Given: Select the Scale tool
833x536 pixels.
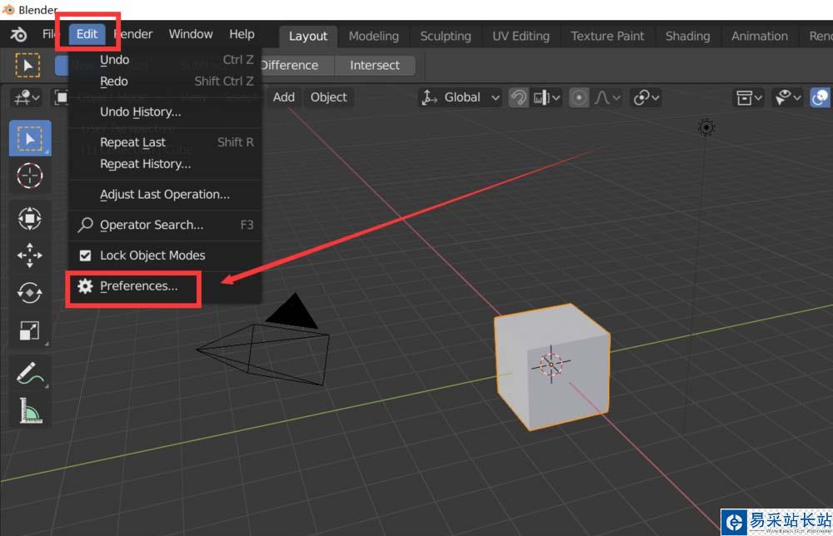Looking at the screenshot, I should click(x=30, y=330).
